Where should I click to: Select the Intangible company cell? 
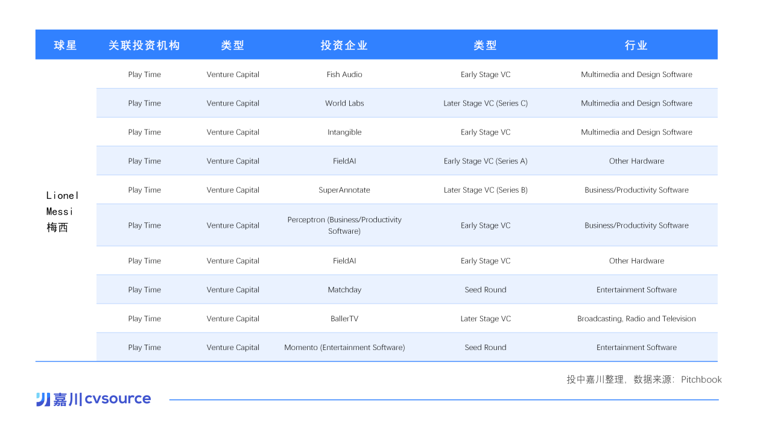(344, 133)
